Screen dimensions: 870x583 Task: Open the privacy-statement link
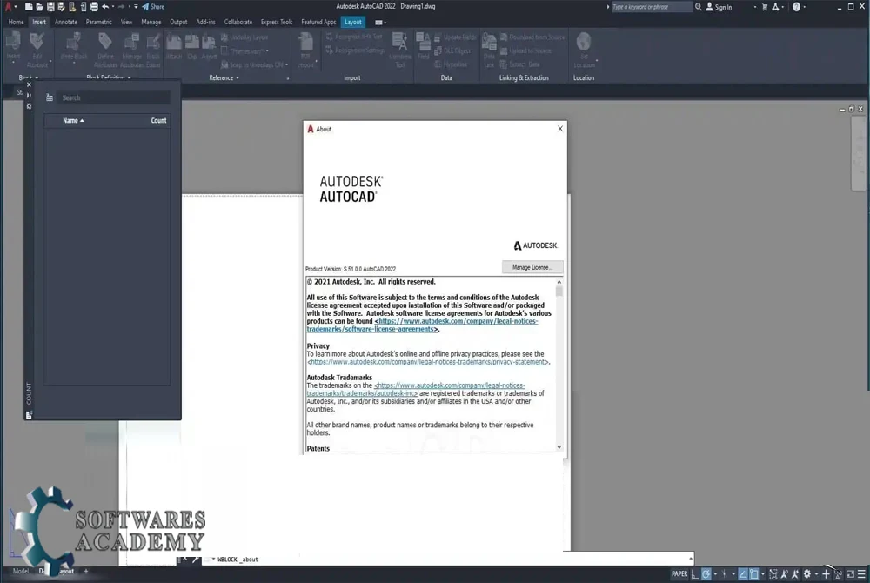[x=428, y=362]
